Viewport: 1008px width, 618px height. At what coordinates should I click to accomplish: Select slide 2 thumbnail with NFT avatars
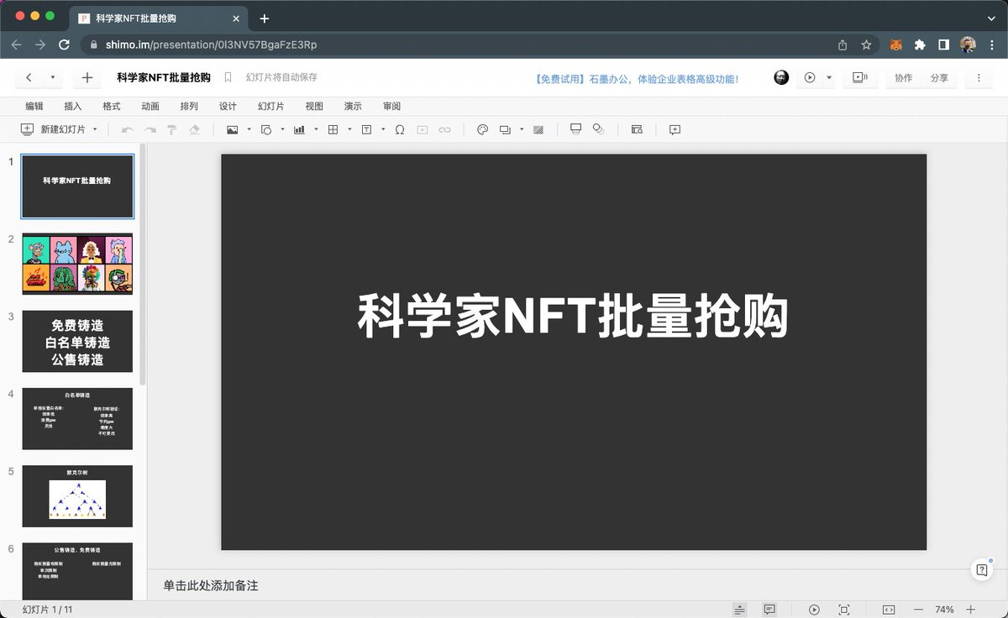[77, 264]
